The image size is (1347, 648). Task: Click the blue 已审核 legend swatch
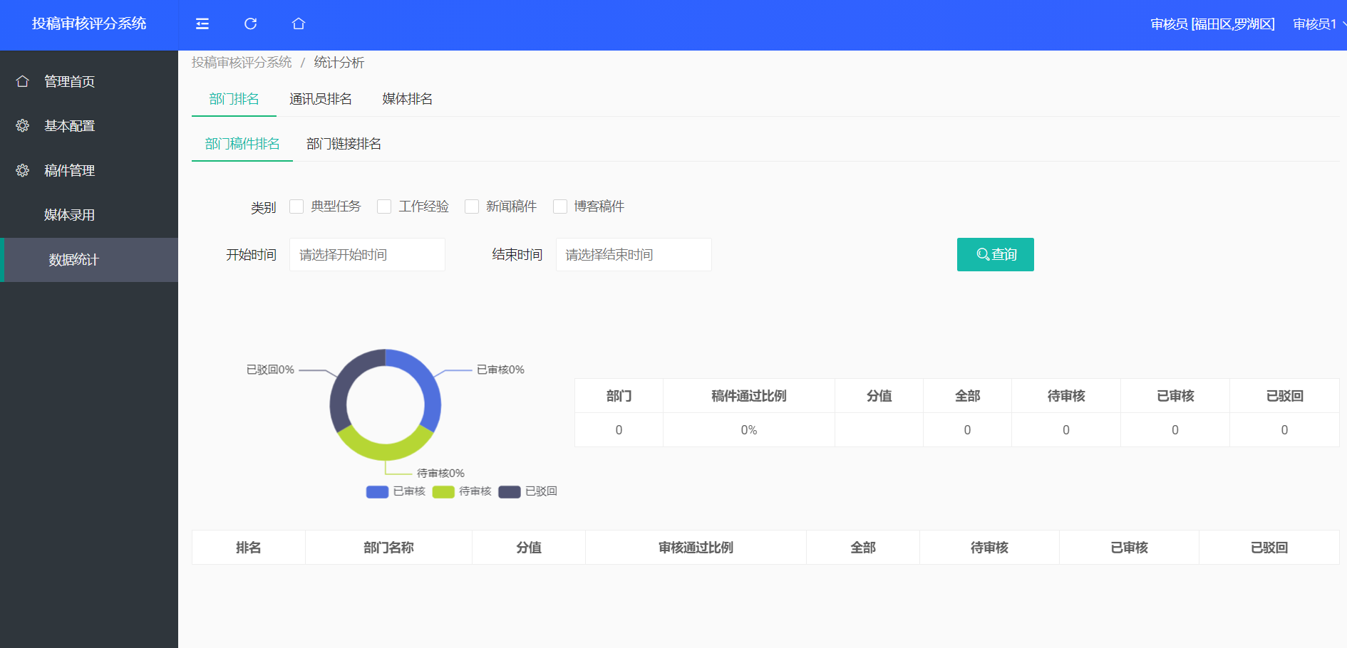click(377, 492)
